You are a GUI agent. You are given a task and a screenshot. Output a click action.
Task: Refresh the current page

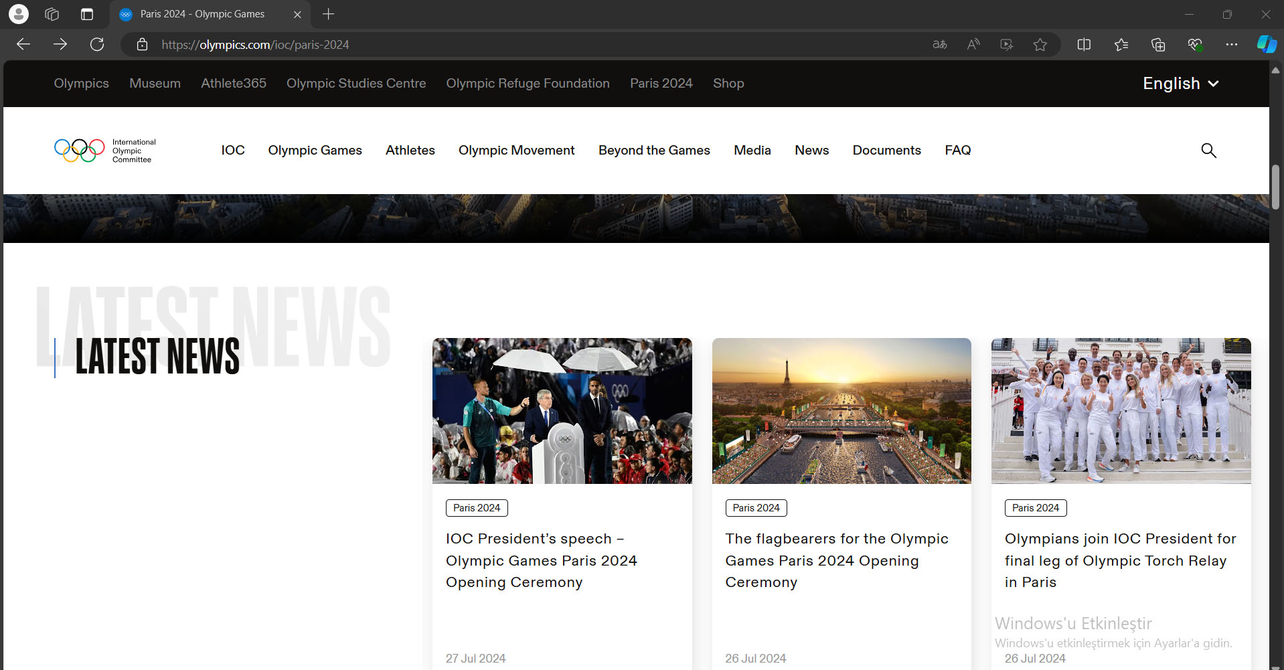(97, 44)
